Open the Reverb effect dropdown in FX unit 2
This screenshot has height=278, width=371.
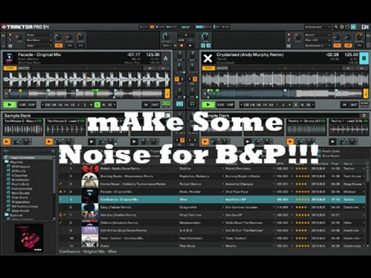coord(318,35)
